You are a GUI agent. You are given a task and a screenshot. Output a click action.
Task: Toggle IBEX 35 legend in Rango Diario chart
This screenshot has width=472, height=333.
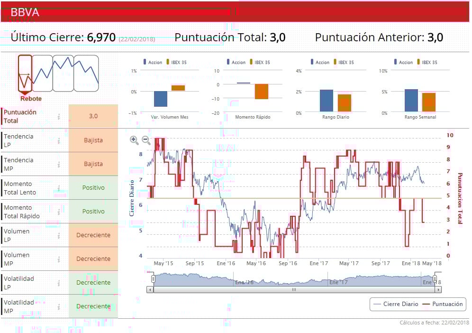click(344, 62)
